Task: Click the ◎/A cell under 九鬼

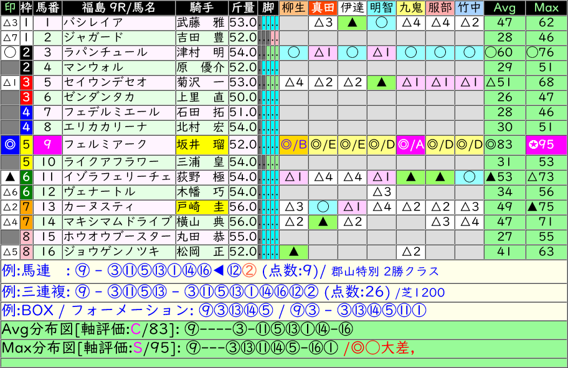Action: coord(410,144)
